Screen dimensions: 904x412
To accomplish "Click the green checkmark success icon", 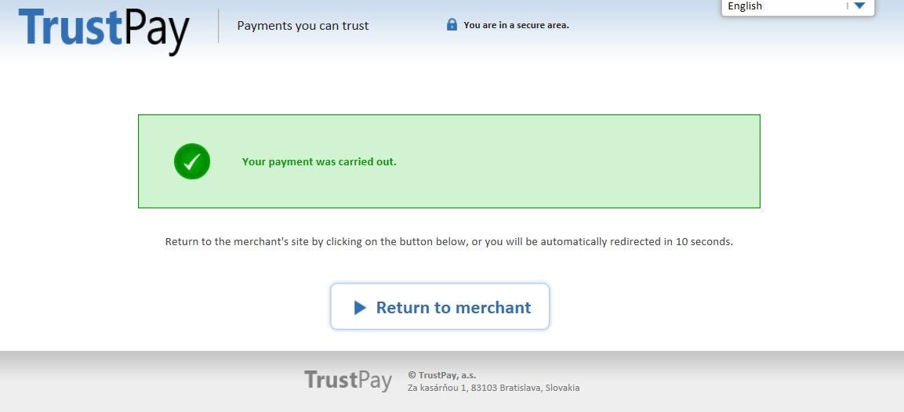I will [192, 161].
